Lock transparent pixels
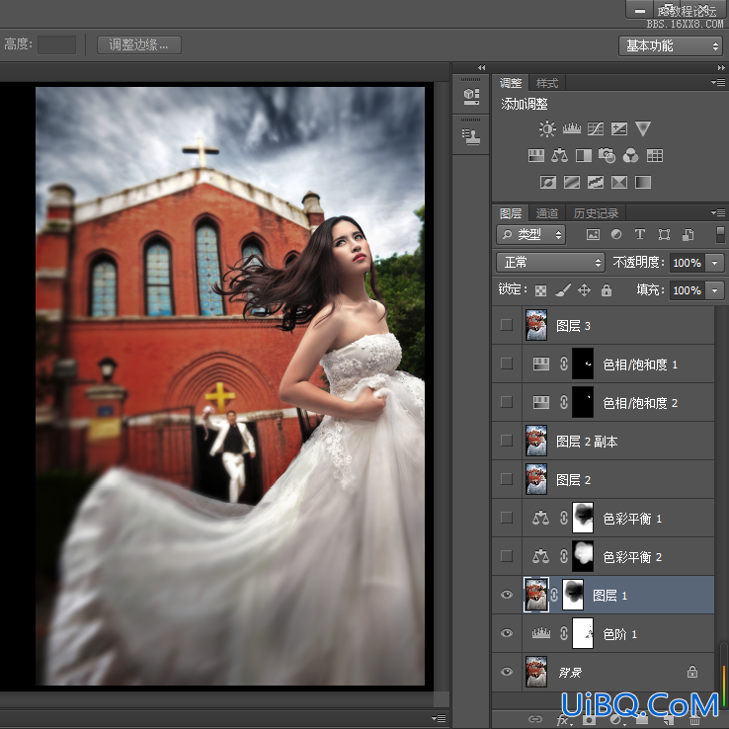The height and width of the screenshot is (729, 729). click(540, 291)
